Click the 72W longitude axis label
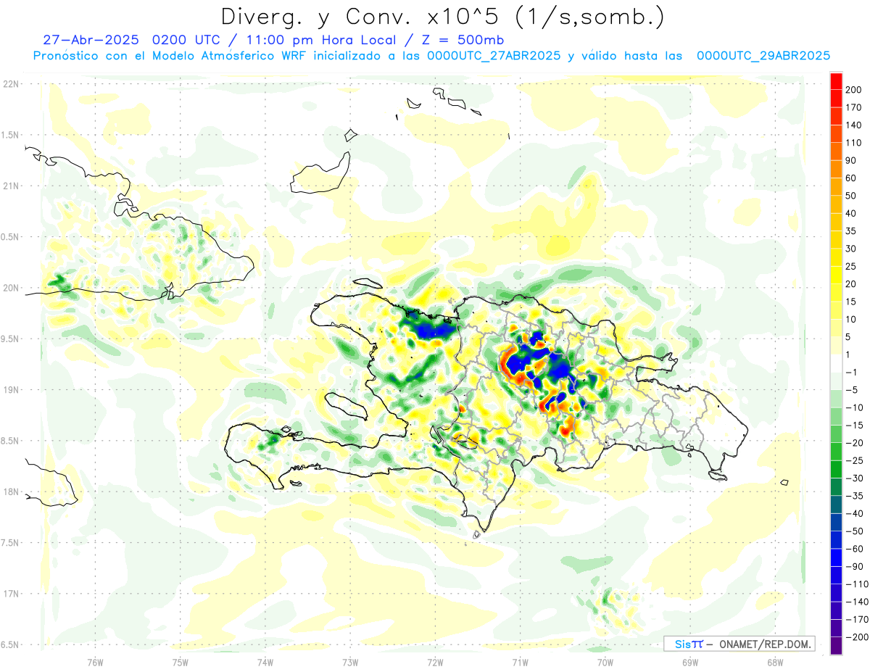Viewport: 870px width, 672px height. tap(435, 662)
